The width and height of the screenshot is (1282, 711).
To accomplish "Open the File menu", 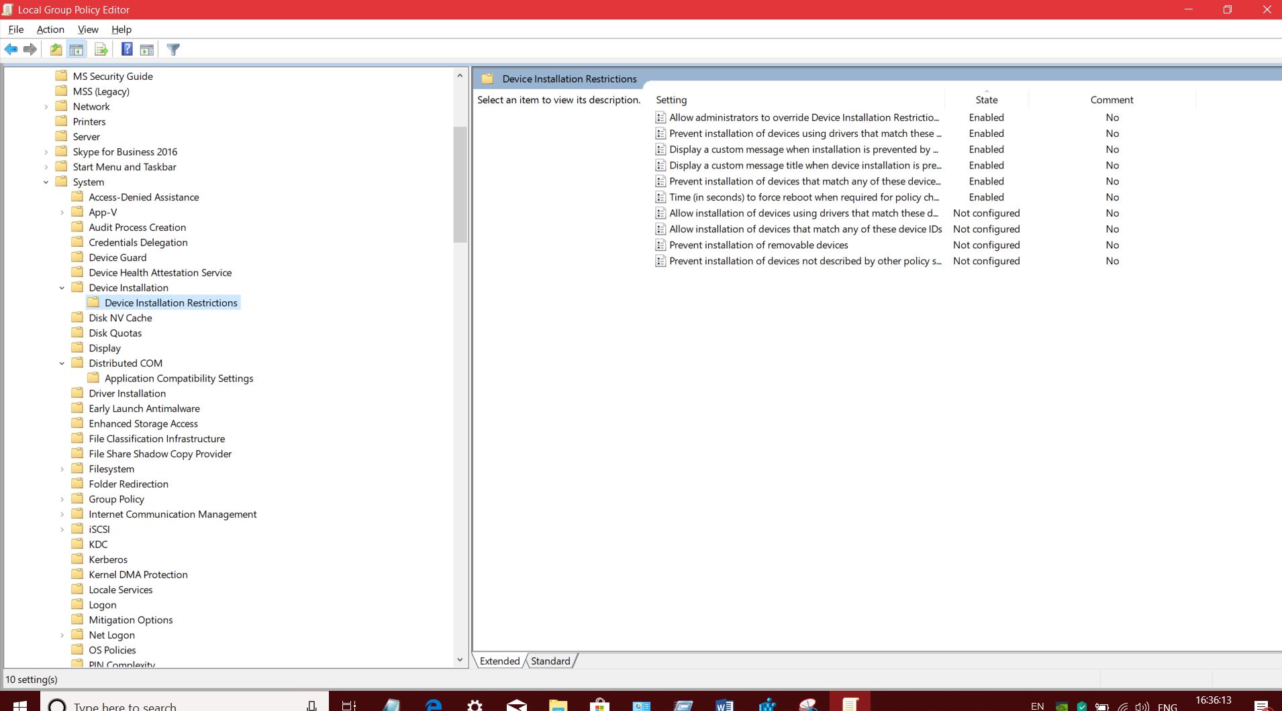I will (16, 30).
